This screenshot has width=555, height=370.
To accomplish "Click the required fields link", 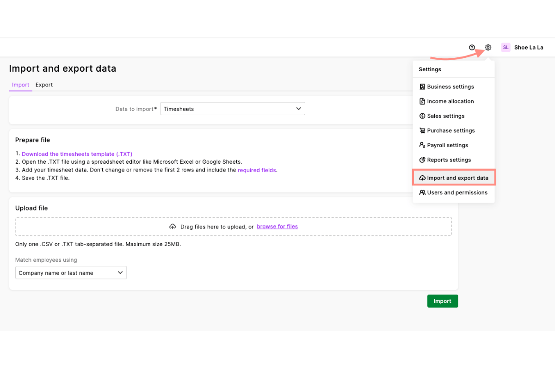I will (257, 170).
